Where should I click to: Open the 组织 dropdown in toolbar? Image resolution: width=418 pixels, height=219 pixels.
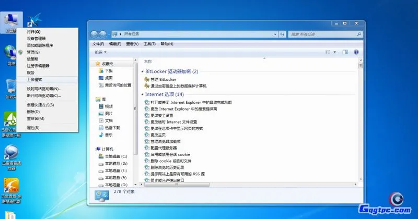[101, 52]
